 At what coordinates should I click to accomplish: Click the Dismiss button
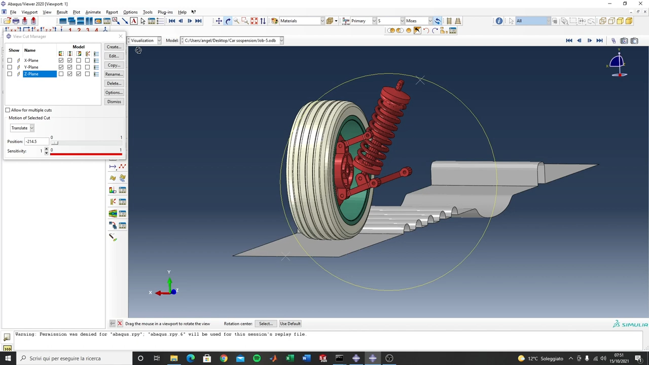pyautogui.click(x=114, y=101)
